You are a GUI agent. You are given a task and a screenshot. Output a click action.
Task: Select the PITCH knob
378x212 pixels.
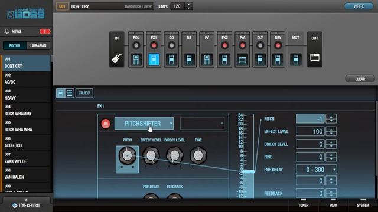click(x=128, y=155)
